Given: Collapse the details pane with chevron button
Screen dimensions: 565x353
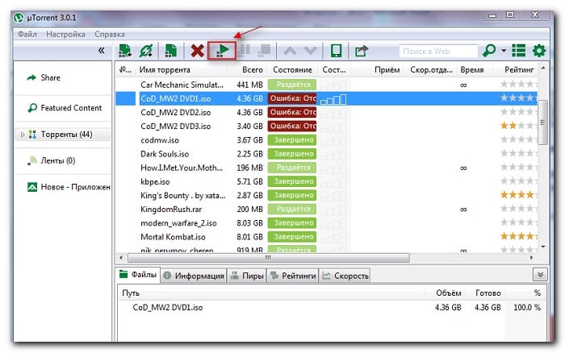Looking at the screenshot, I should (x=540, y=275).
